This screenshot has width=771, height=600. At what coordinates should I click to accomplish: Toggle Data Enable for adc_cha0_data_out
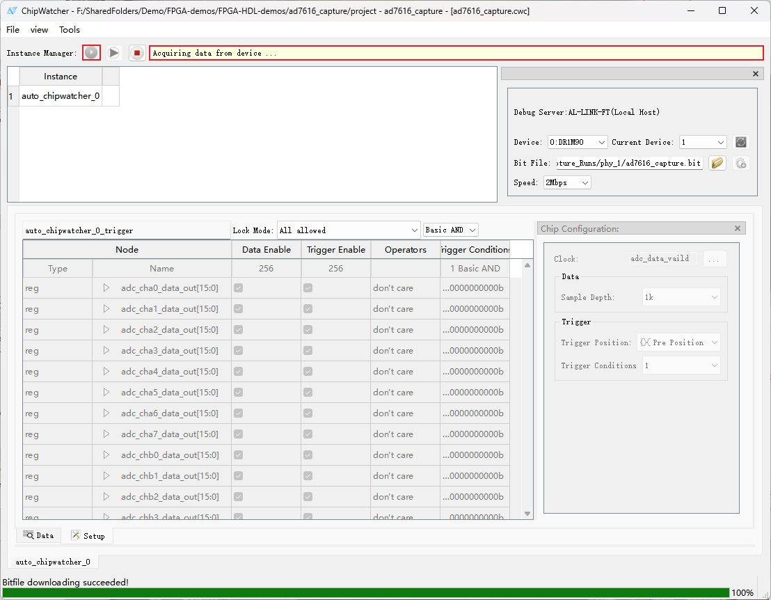(239, 288)
